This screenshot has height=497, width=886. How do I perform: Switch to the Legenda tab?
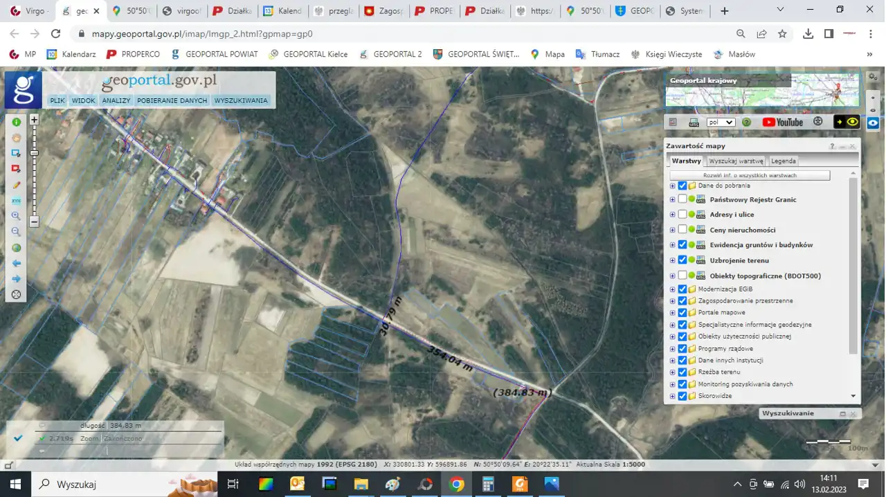click(784, 161)
